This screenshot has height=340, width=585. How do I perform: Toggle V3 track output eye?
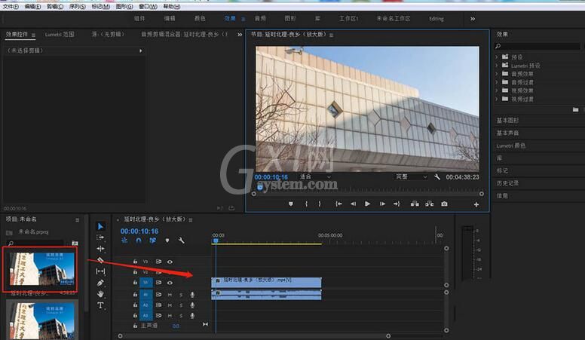pyautogui.click(x=170, y=262)
